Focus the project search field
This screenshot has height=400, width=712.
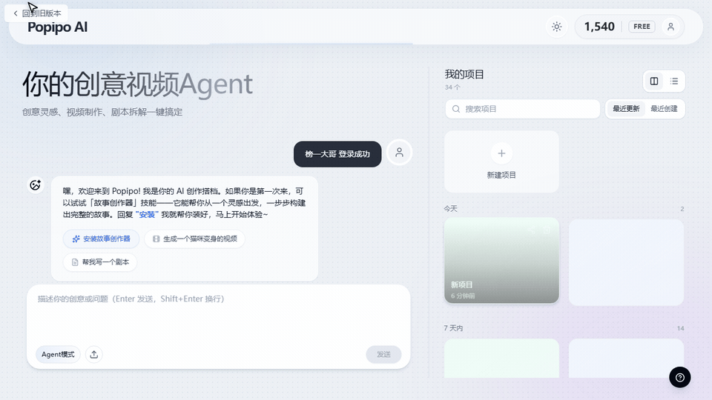click(522, 109)
